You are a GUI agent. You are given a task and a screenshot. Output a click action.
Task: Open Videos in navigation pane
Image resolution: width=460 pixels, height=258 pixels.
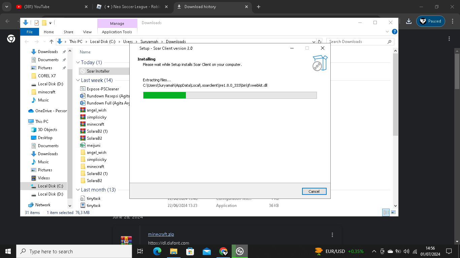point(44,178)
